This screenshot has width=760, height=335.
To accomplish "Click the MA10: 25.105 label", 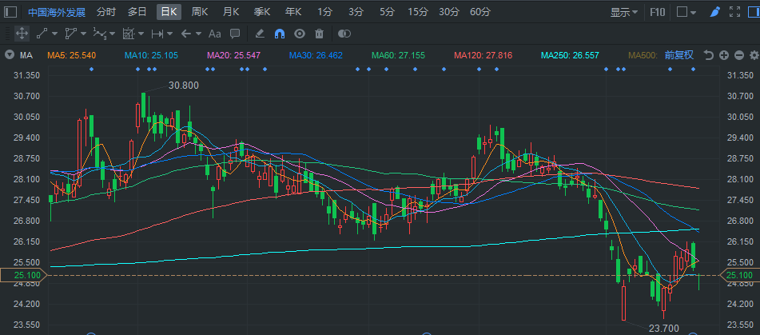I will pos(151,55).
